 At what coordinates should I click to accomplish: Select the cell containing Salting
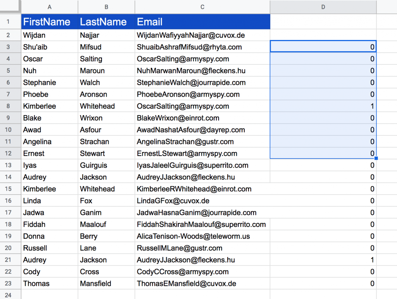(106, 59)
